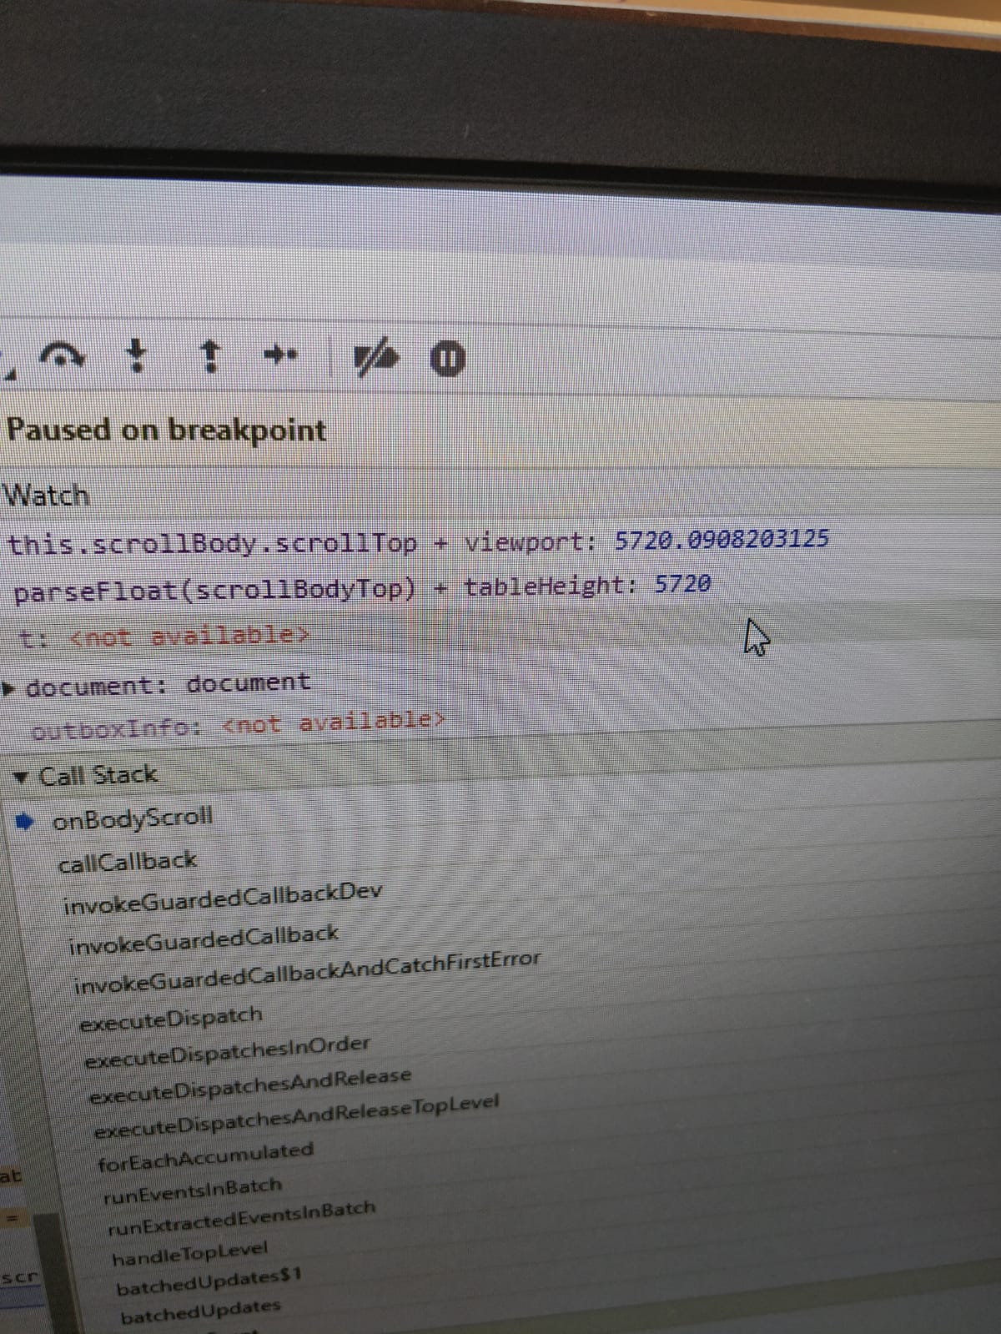Select parseFloat(scrollBodyTop) watch expression
The width and height of the screenshot is (1001, 1334).
pos(361,588)
